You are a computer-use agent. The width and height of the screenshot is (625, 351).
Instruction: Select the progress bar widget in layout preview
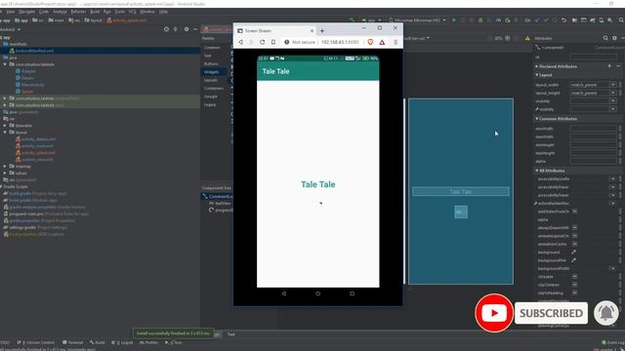461,212
